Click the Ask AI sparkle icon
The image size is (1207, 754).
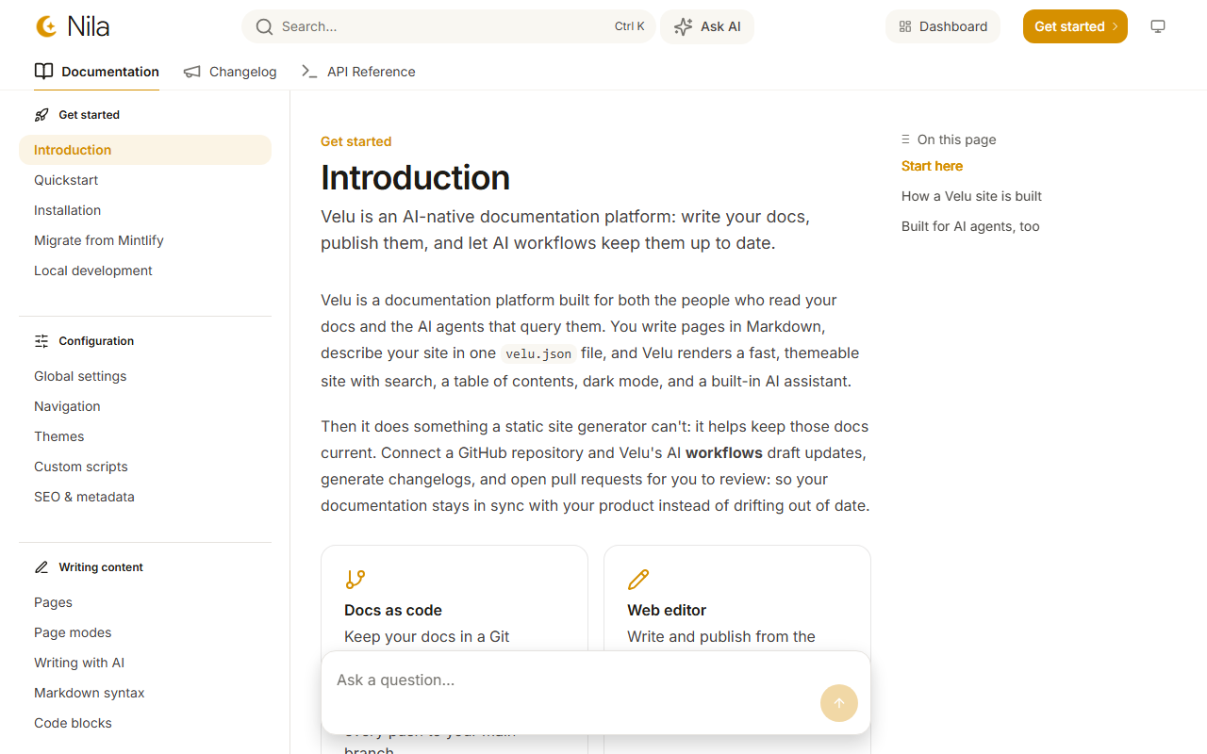tap(683, 26)
